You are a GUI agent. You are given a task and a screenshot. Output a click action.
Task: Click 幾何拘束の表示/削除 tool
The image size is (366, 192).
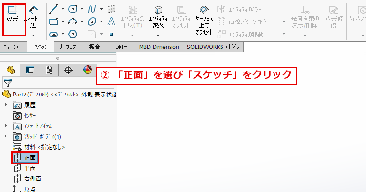coord(305,17)
